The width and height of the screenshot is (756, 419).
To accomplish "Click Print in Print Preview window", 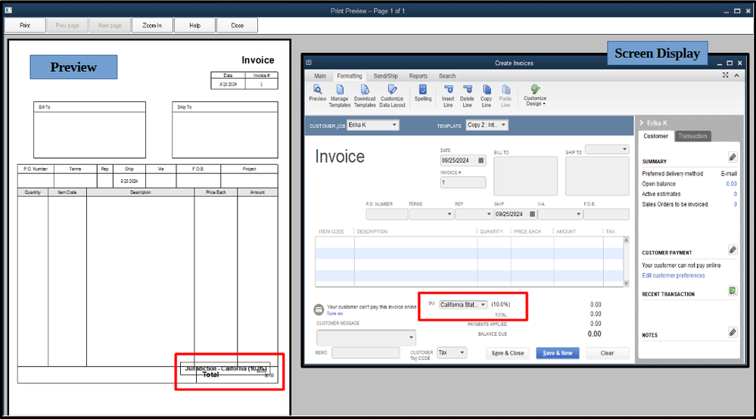I will tap(25, 26).
